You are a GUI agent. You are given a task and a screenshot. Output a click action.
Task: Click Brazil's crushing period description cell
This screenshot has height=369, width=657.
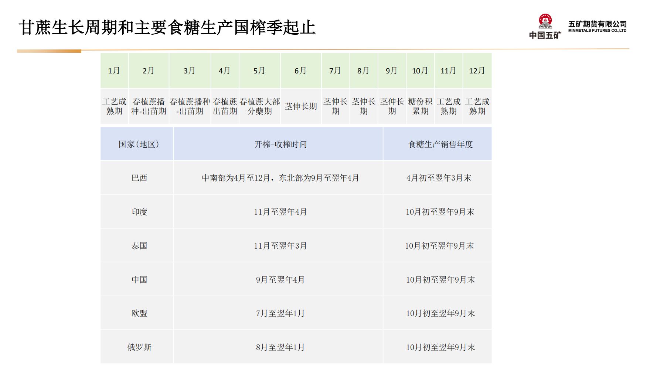tap(280, 178)
